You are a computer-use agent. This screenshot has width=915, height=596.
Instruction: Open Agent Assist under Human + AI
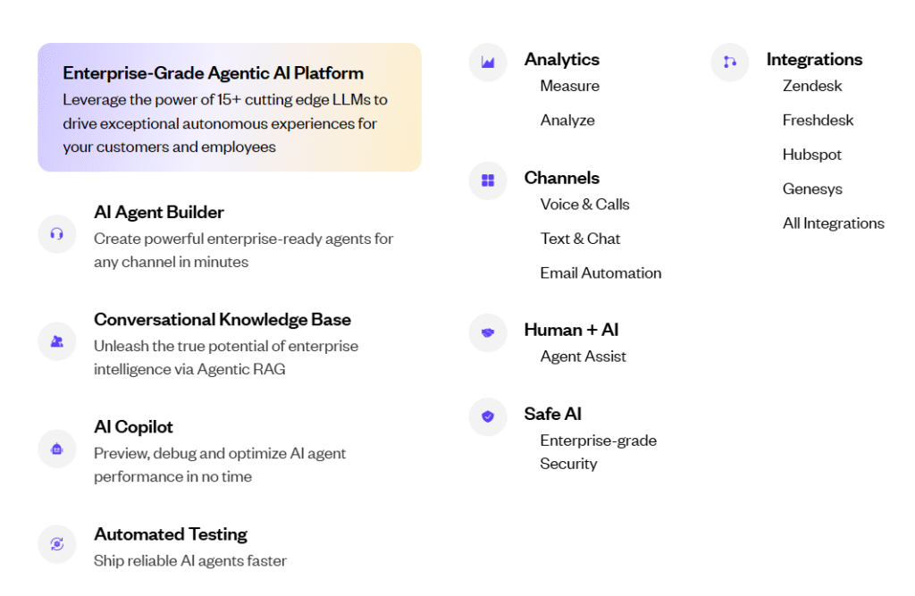click(583, 356)
